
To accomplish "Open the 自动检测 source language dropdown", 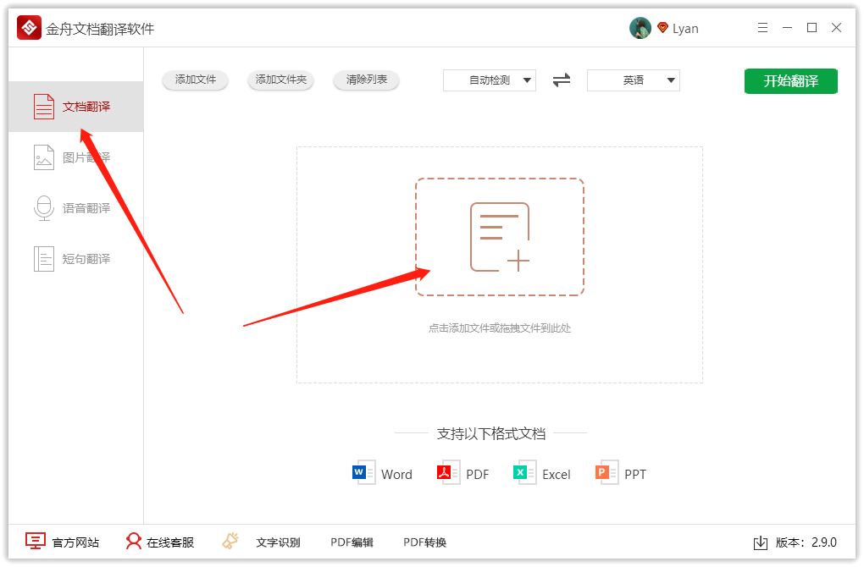I will click(x=490, y=80).
